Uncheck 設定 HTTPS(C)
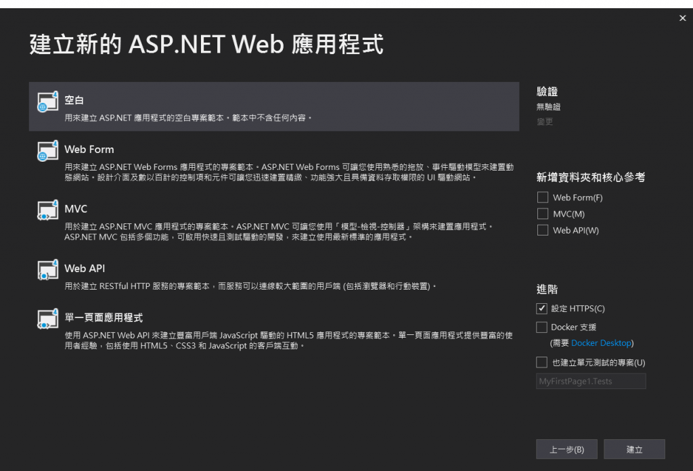Image resolution: width=693 pixels, height=471 pixels. coord(542,309)
